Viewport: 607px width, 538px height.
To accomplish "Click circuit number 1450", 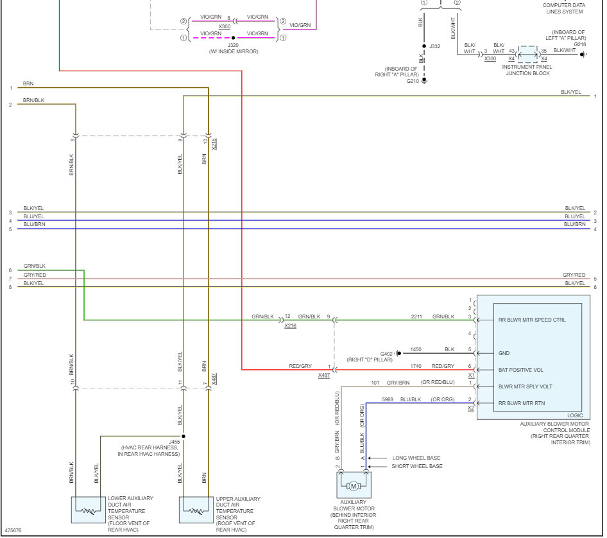I will [416, 349].
